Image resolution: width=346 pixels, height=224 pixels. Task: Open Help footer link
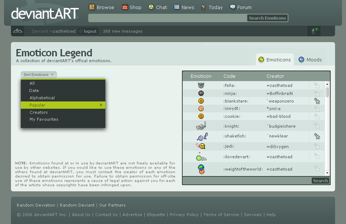pyautogui.click(x=271, y=215)
